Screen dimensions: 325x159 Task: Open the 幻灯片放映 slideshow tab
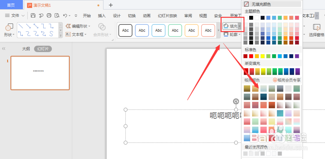click(167, 16)
